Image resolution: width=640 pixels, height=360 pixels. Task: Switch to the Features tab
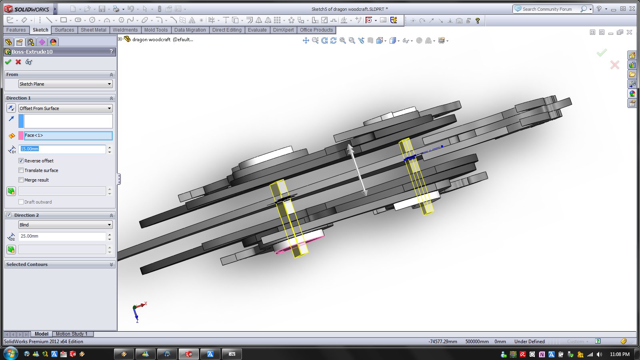(x=16, y=30)
